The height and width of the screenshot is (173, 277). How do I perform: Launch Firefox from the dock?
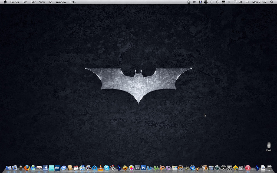click(27, 168)
